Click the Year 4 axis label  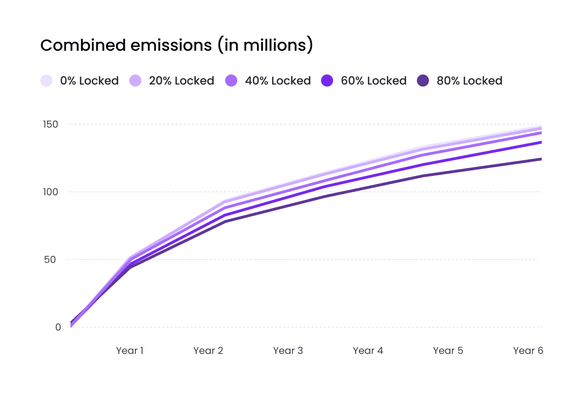[368, 351]
